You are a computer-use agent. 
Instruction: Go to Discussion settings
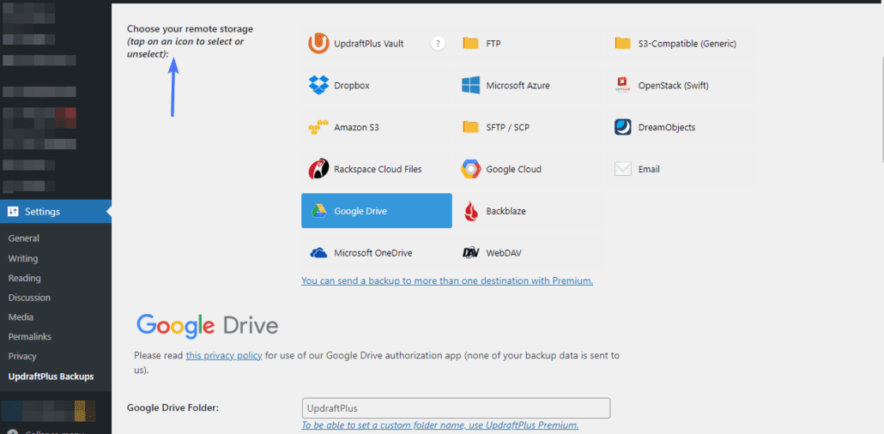pos(29,298)
